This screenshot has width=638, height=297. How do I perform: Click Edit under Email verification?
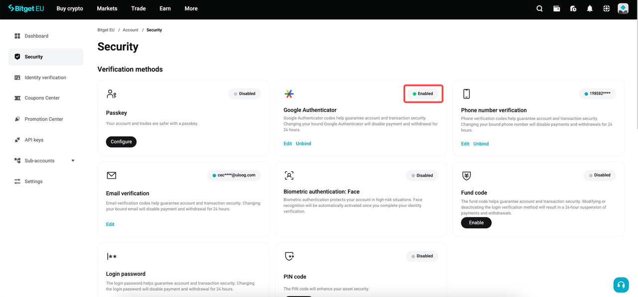coord(110,224)
